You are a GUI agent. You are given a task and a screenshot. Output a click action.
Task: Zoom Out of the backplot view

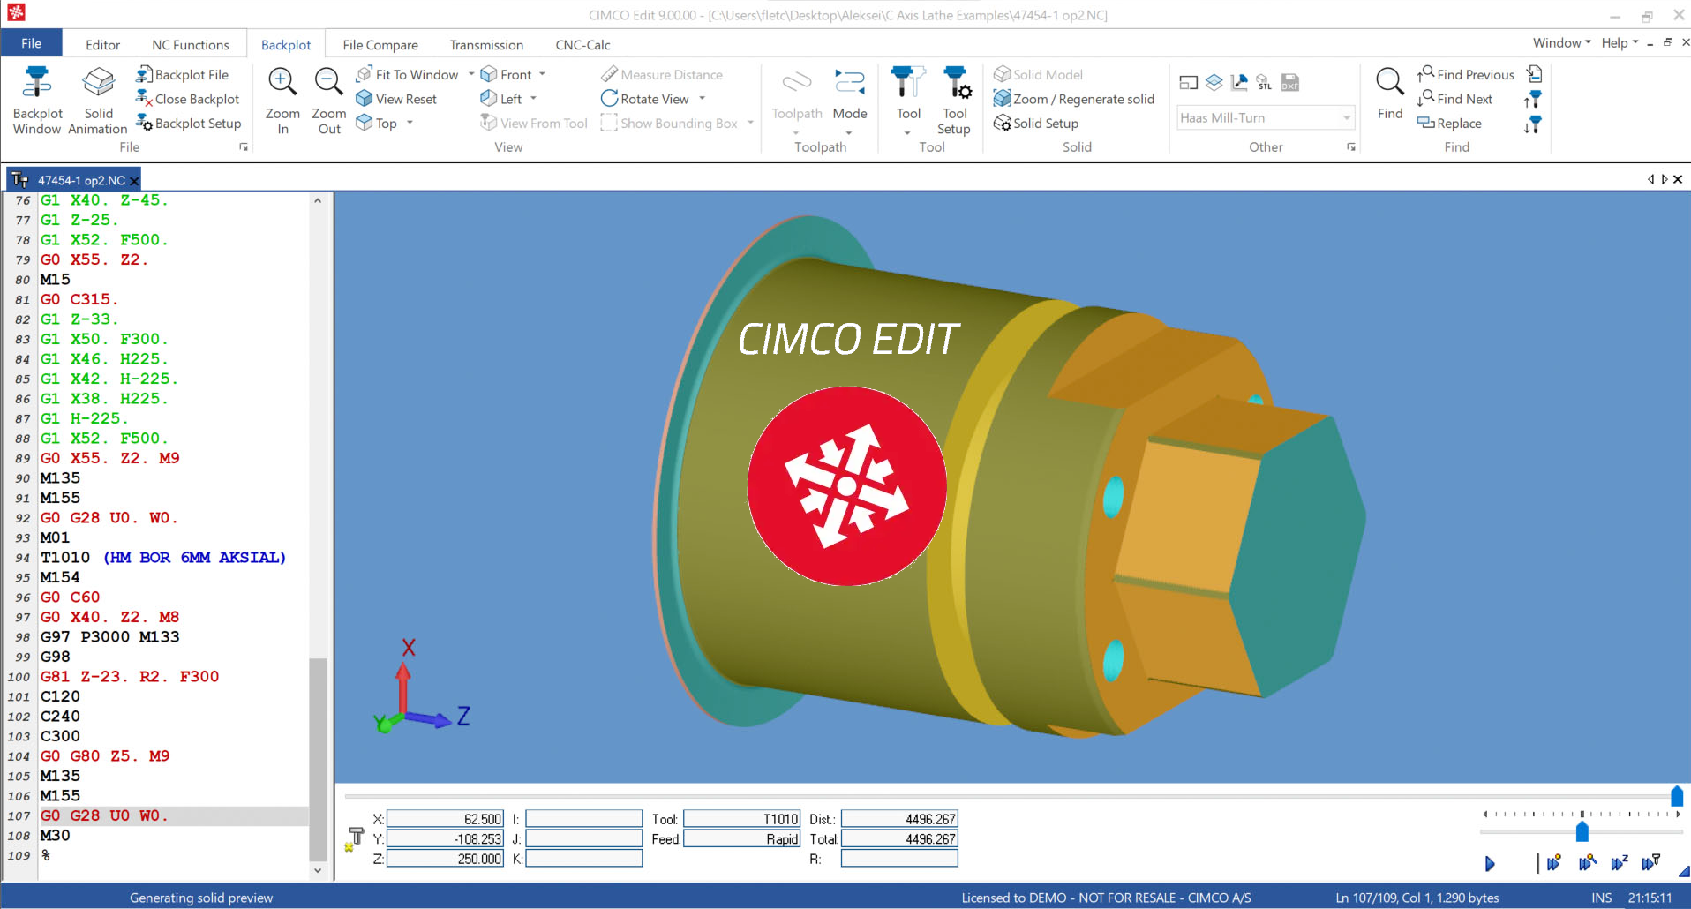point(329,100)
